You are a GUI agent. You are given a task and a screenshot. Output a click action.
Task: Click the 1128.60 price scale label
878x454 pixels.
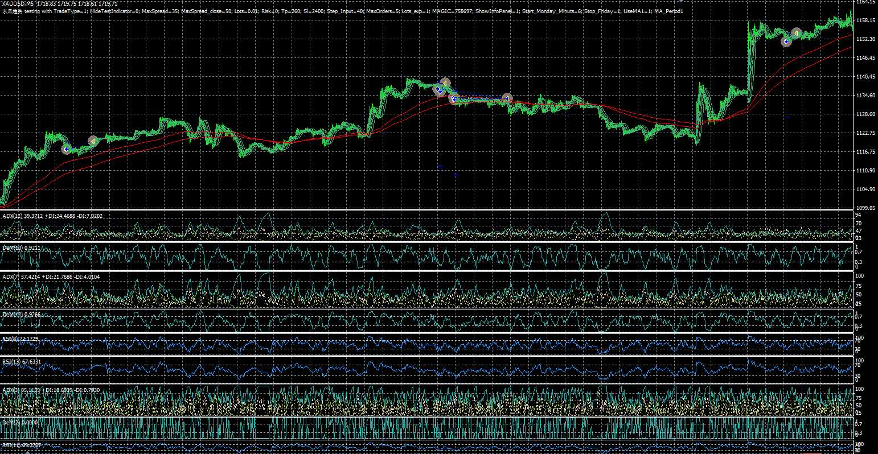coord(865,114)
